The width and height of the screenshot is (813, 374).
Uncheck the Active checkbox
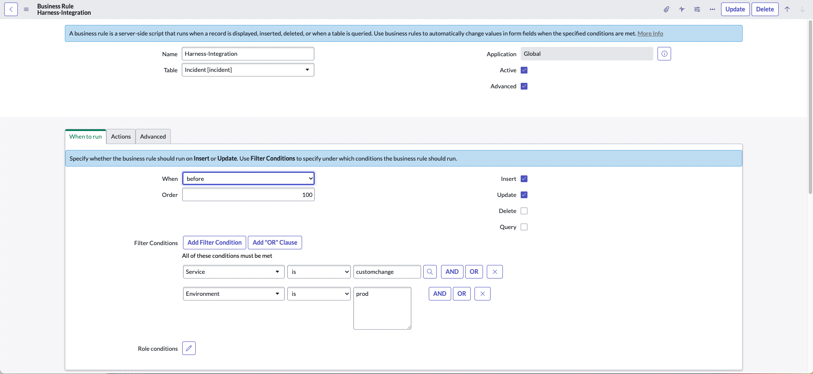[x=524, y=70]
